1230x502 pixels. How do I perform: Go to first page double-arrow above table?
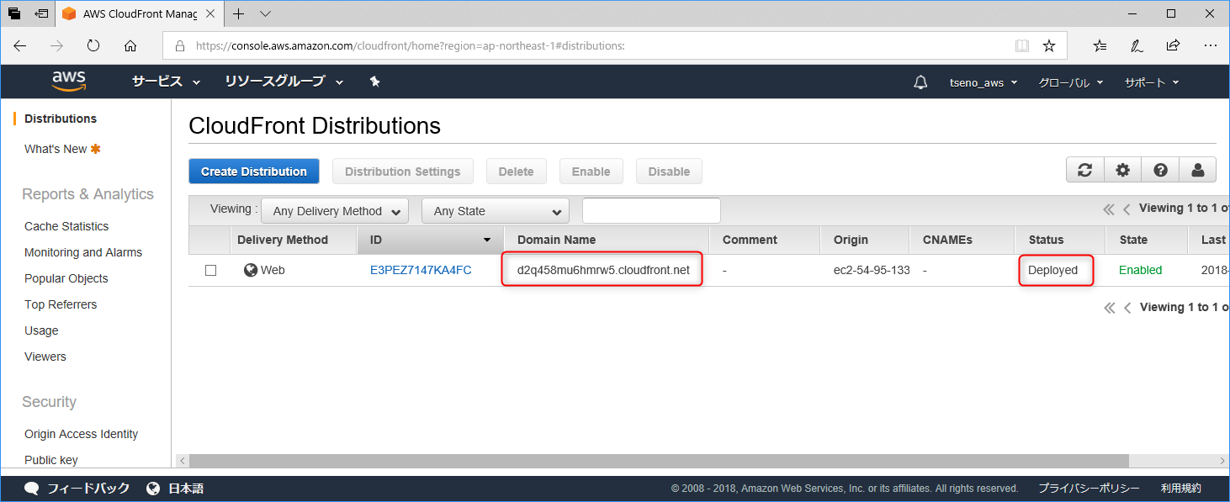tap(1109, 209)
